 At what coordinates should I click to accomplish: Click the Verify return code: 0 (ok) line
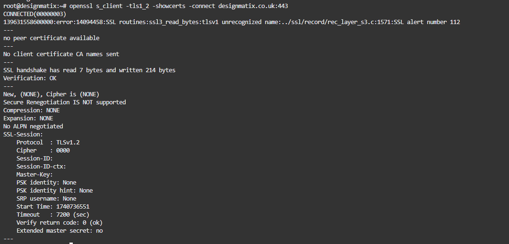click(60, 223)
